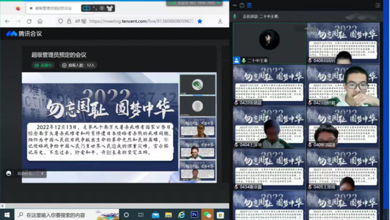Open WeChat from taskbar
The width and height of the screenshot is (390, 220).
(207, 215)
